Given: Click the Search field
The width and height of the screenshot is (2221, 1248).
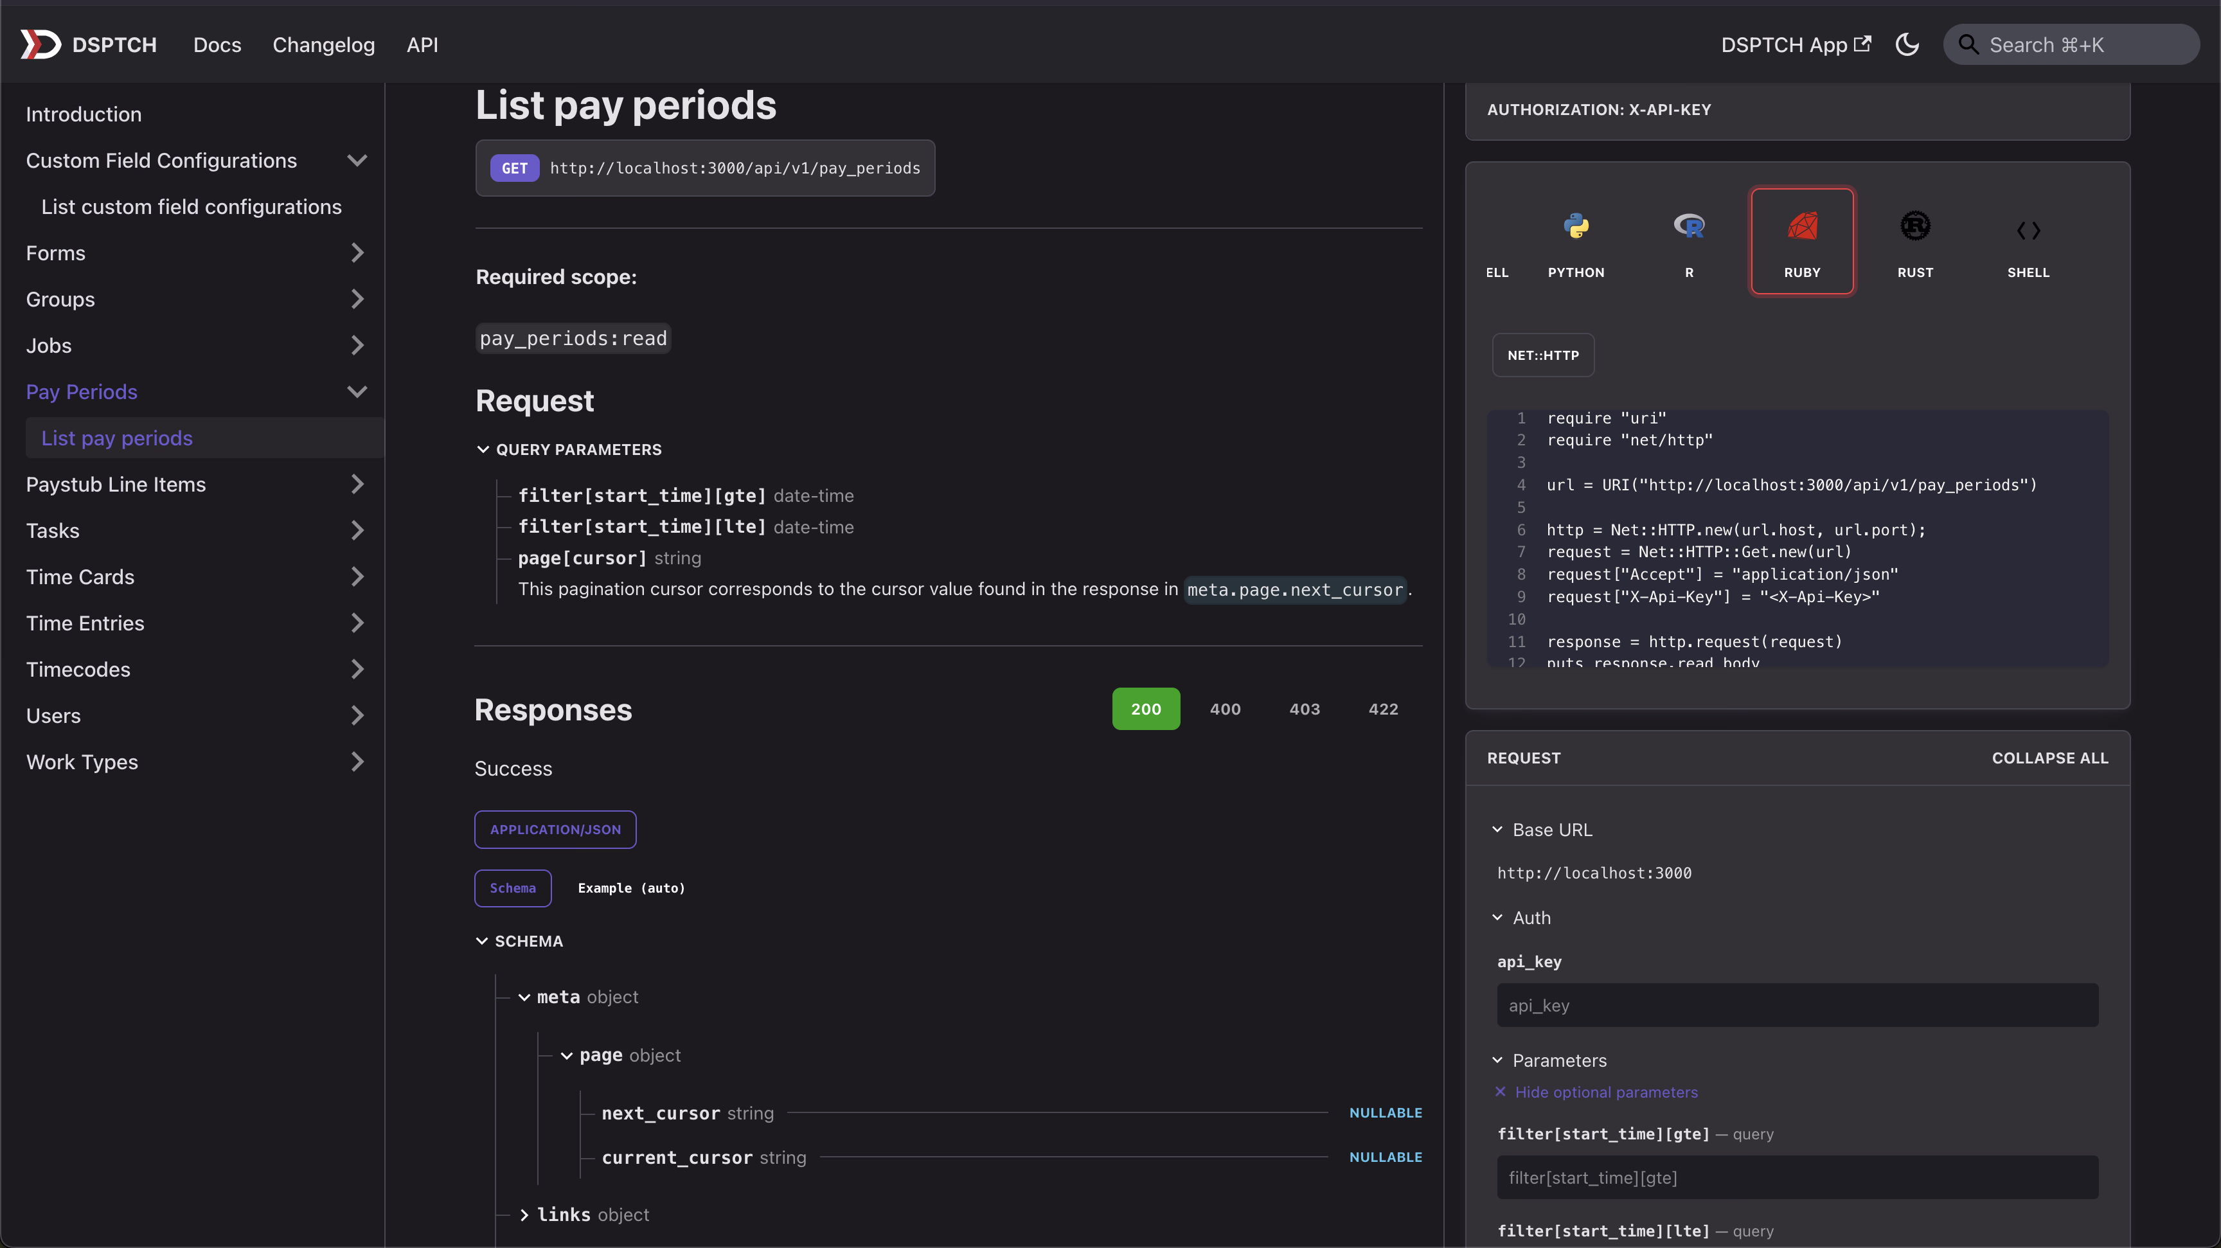Looking at the screenshot, I should 2071,44.
